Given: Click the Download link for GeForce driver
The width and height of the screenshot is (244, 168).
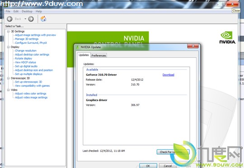Looking at the screenshot, I should (169, 75).
